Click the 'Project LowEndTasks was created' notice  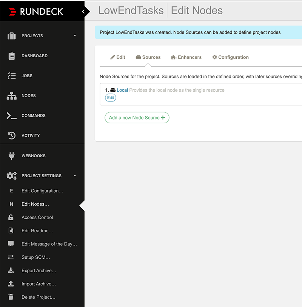pyautogui.click(x=190, y=32)
